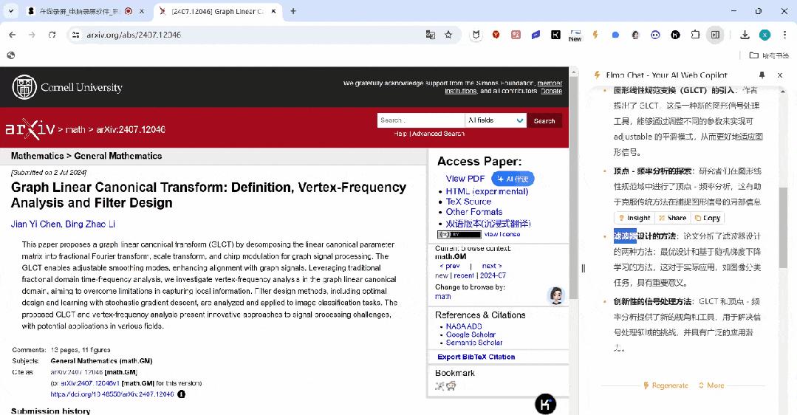Open the browser Extensions puzzle icon
Image resolution: width=797 pixels, height=415 pixels.
695,35
